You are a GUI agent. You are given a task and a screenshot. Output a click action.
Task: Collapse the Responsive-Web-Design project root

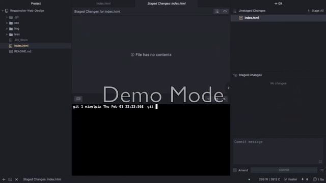coord(3,11)
